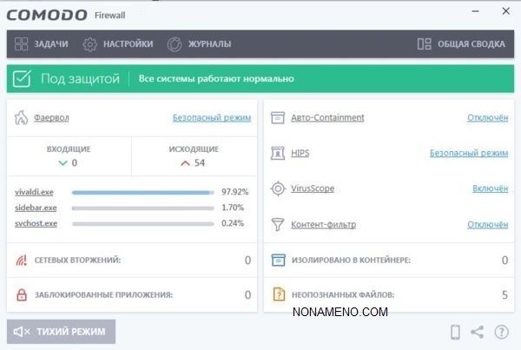
Task: Switch to Общая сводка view
Action: coord(461,43)
